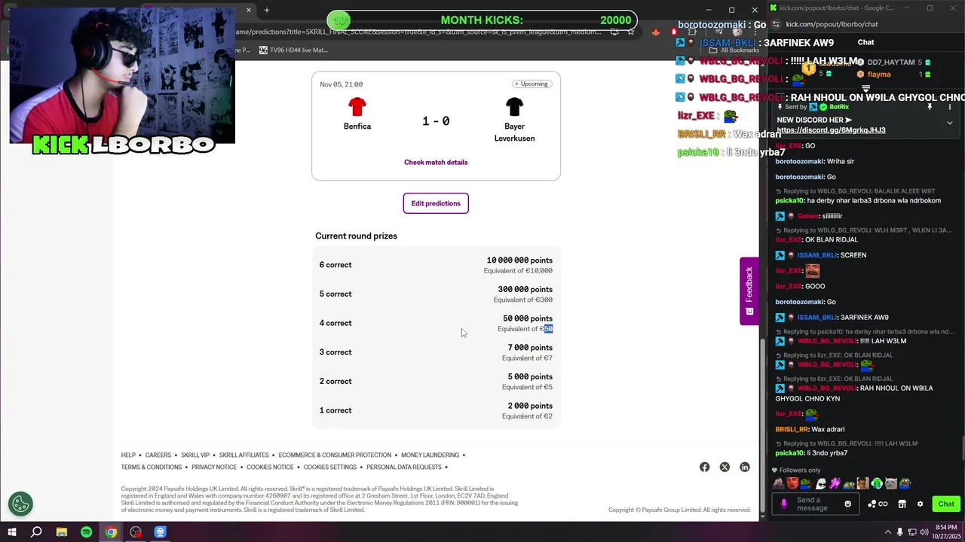Open the CAREERS footer link
Screen dimensions: 965x542
[158, 455]
